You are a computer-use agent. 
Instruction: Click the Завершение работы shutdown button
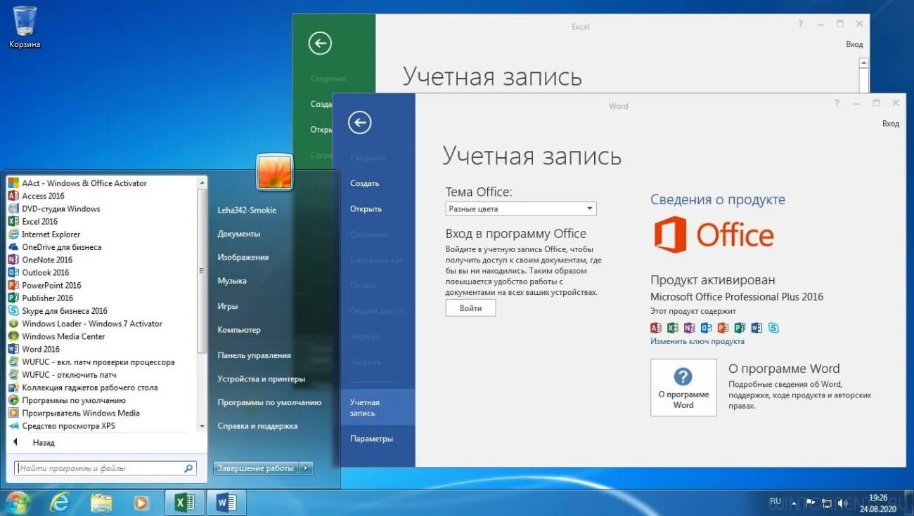[x=256, y=468]
